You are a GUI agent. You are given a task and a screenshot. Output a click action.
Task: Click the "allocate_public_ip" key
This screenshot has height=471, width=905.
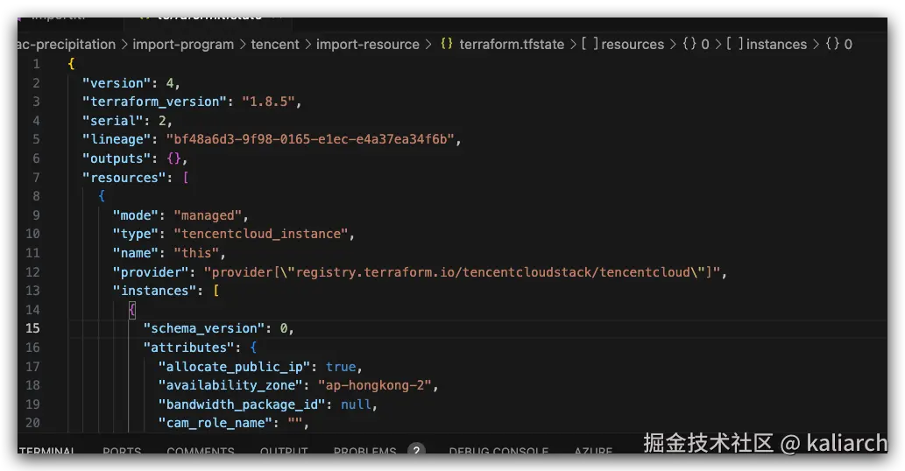235,367
